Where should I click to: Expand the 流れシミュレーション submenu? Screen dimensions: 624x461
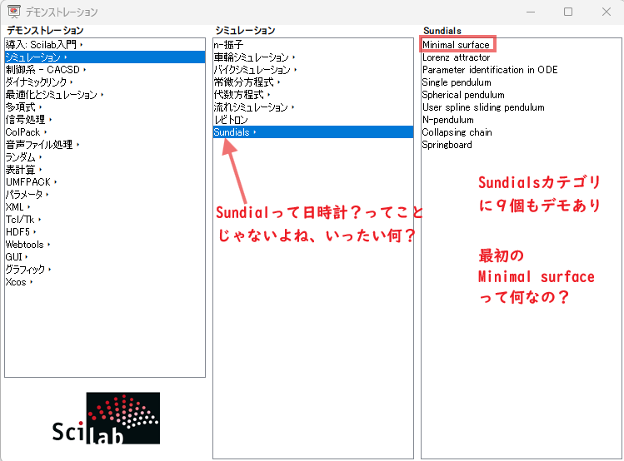point(313,107)
